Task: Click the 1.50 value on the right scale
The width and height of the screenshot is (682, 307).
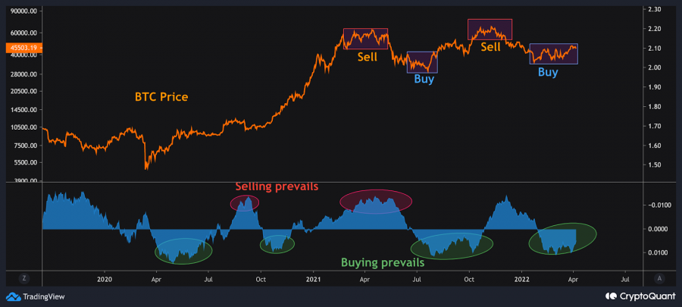Action: click(x=655, y=164)
